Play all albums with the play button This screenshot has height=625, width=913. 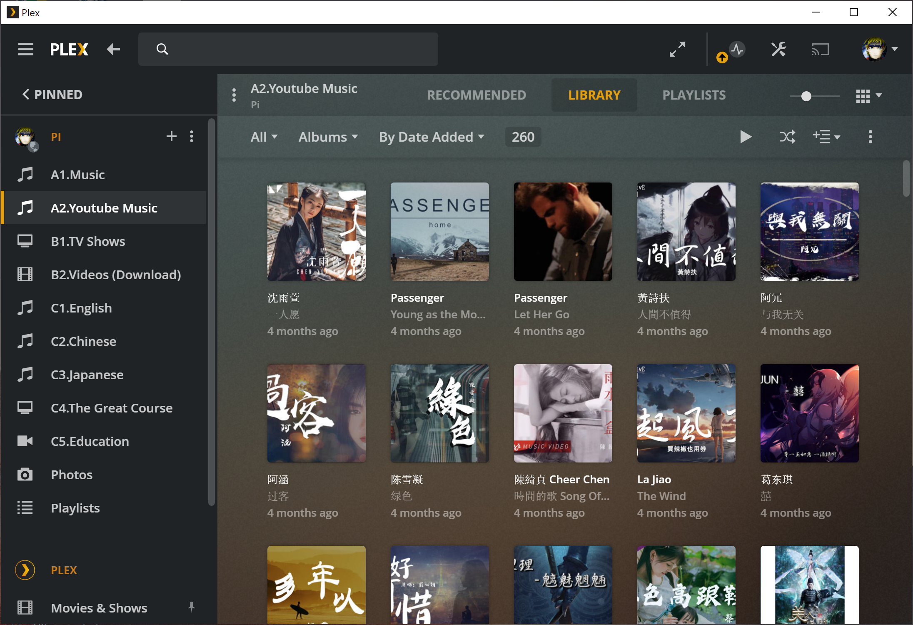pyautogui.click(x=746, y=137)
